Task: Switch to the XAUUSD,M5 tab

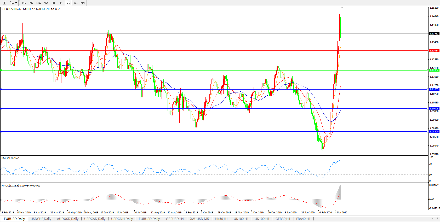Action: (199, 219)
